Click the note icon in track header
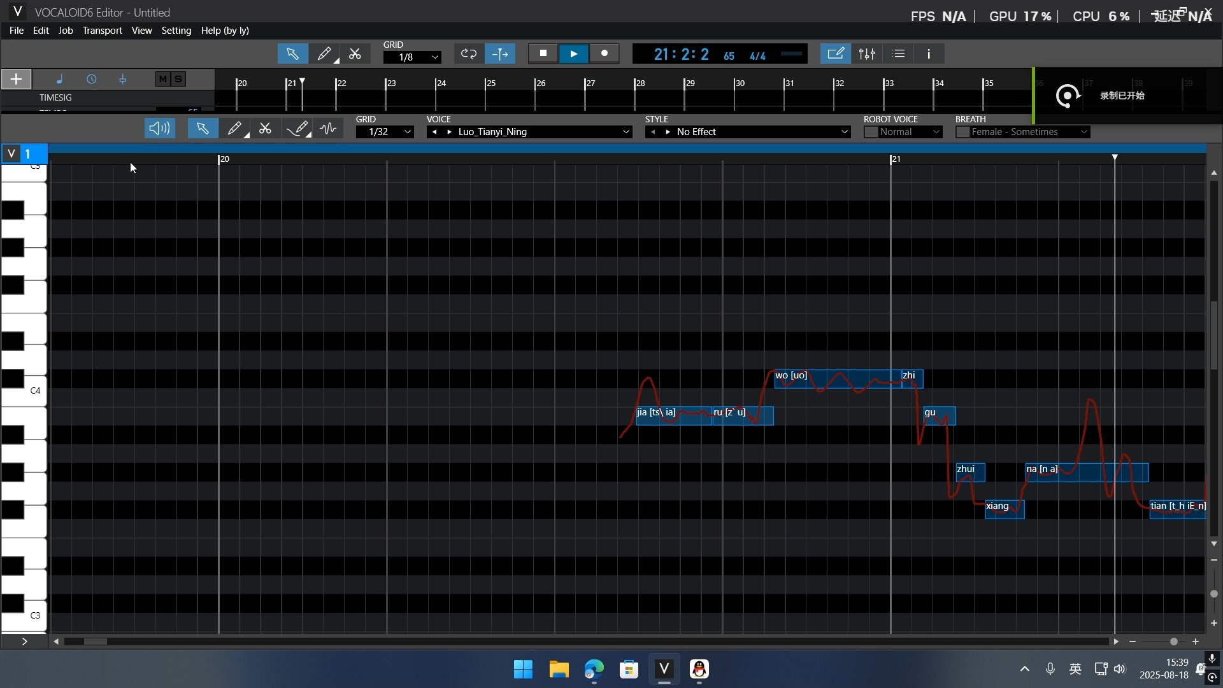 [x=59, y=79]
